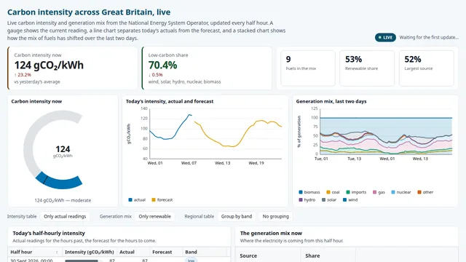
Task: Click the '↑ 23.2%' change indicator
Action: 23,75
